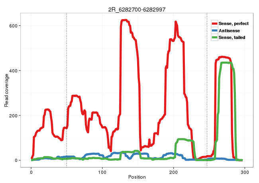Screen dimensions: 259x183
Task: Click the y-axis tick label 200
Action: [x=15, y=115]
